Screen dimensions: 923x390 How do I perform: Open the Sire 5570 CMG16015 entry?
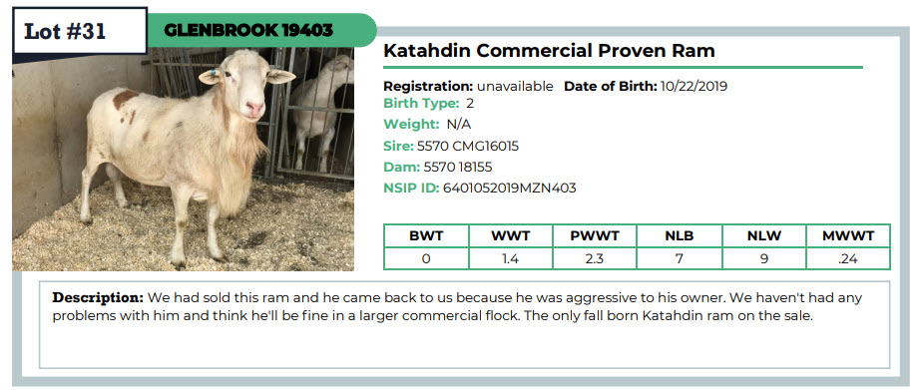[451, 146]
